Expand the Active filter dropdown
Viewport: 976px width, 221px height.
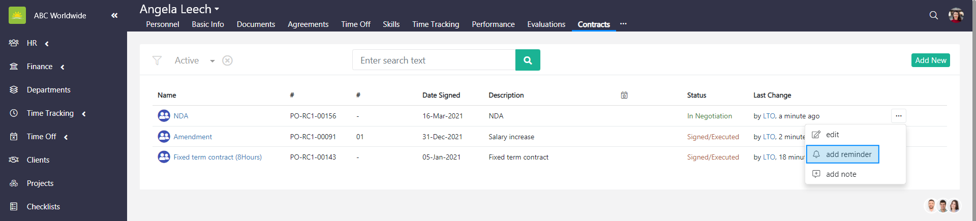(212, 61)
